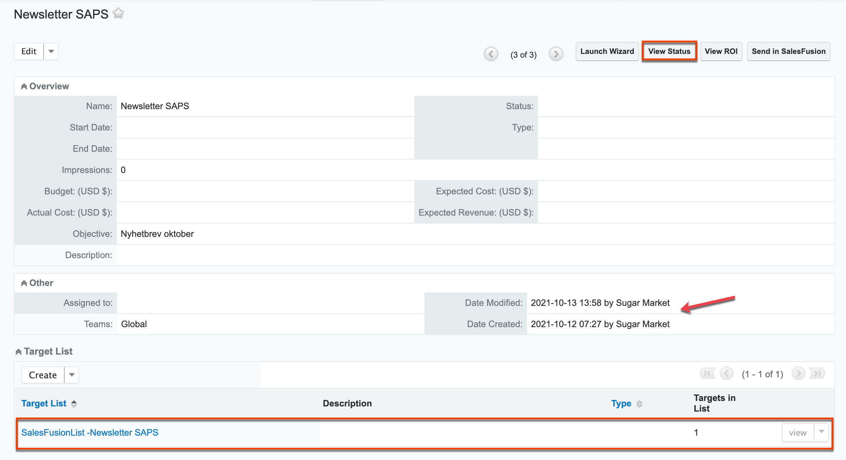Sort by Target List column arrows

pos(74,404)
